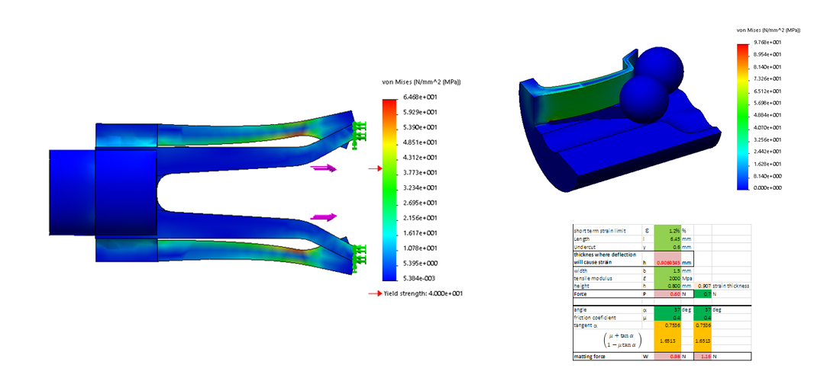Select the W symbol cell in matting force row
The image size is (840, 381).
[x=648, y=357]
